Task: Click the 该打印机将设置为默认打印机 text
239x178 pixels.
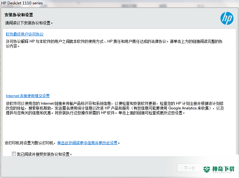Action: pyautogui.click(x=30, y=143)
